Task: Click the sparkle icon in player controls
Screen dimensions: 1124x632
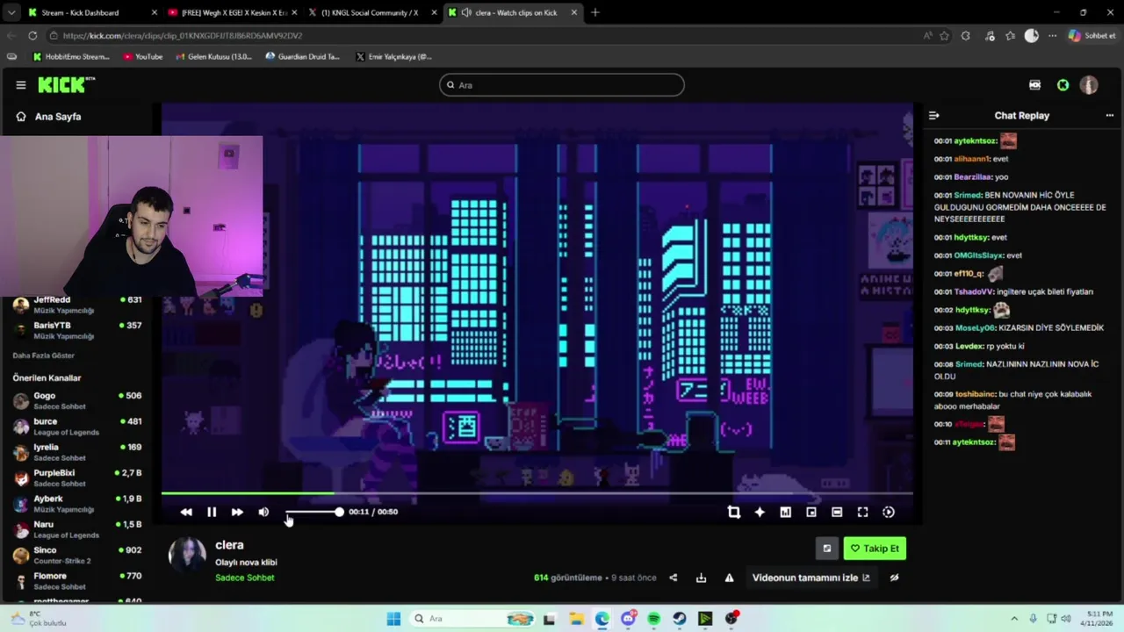Action: click(760, 512)
